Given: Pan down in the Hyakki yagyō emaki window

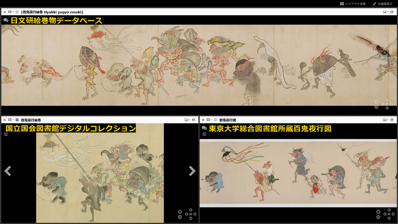Looking at the screenshot, I should (x=387, y=108).
